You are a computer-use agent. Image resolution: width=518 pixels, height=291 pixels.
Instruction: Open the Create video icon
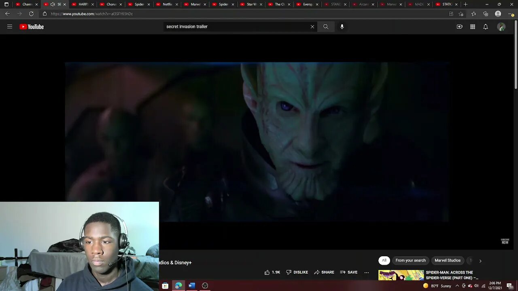coord(460,27)
